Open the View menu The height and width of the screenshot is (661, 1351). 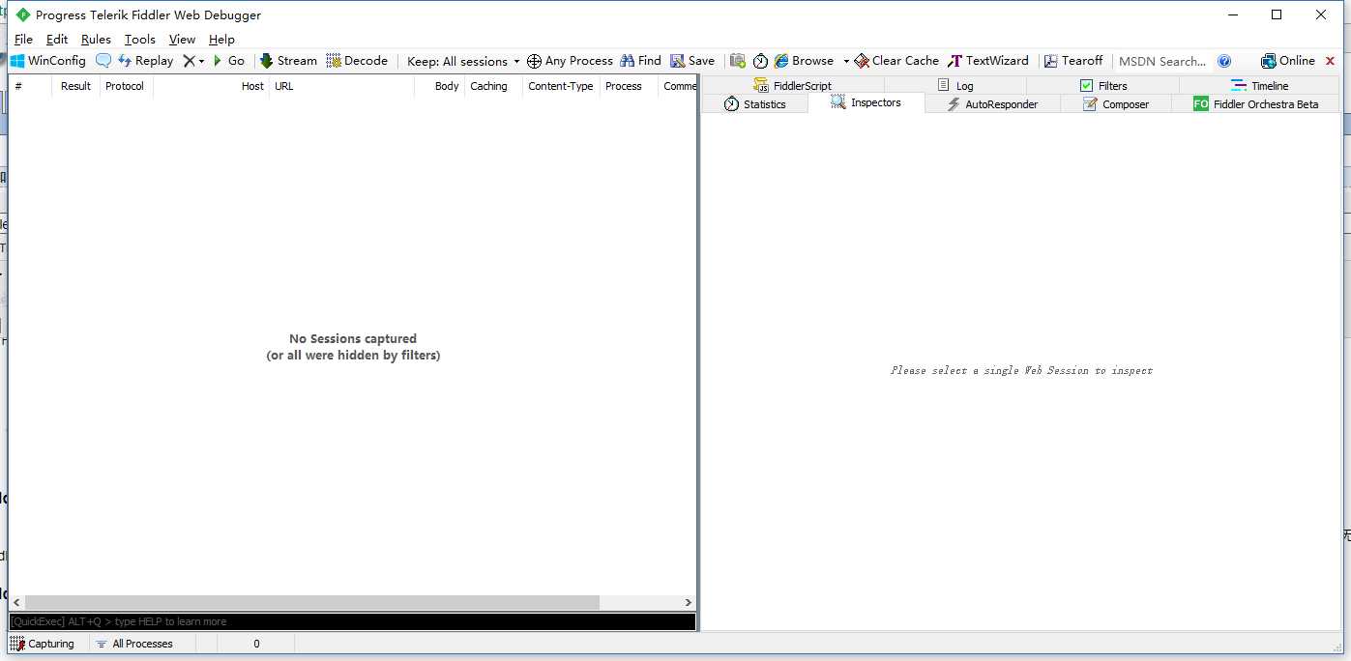coord(182,40)
